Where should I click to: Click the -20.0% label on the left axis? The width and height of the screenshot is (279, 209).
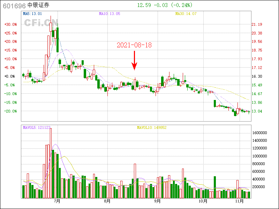coord(10,111)
